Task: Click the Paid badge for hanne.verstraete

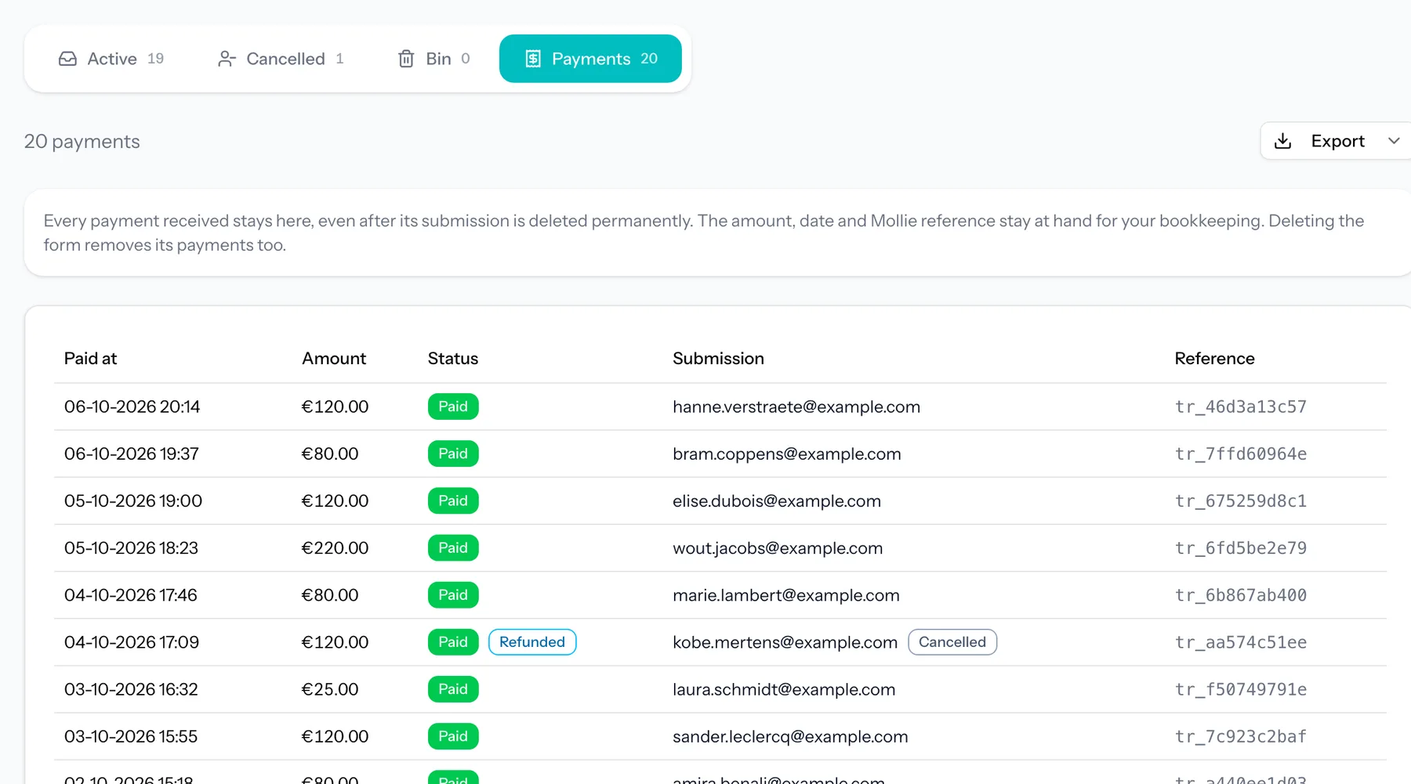Action: click(x=453, y=406)
